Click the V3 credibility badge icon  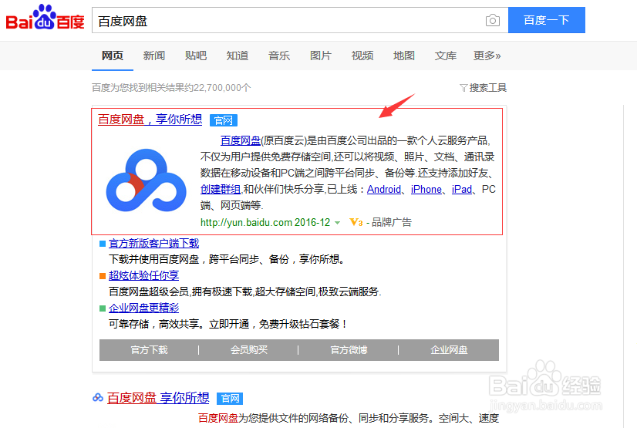tap(356, 222)
